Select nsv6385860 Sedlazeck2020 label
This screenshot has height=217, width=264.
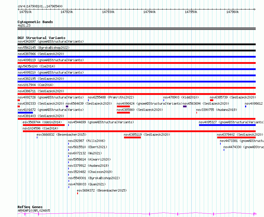coord(140,110)
